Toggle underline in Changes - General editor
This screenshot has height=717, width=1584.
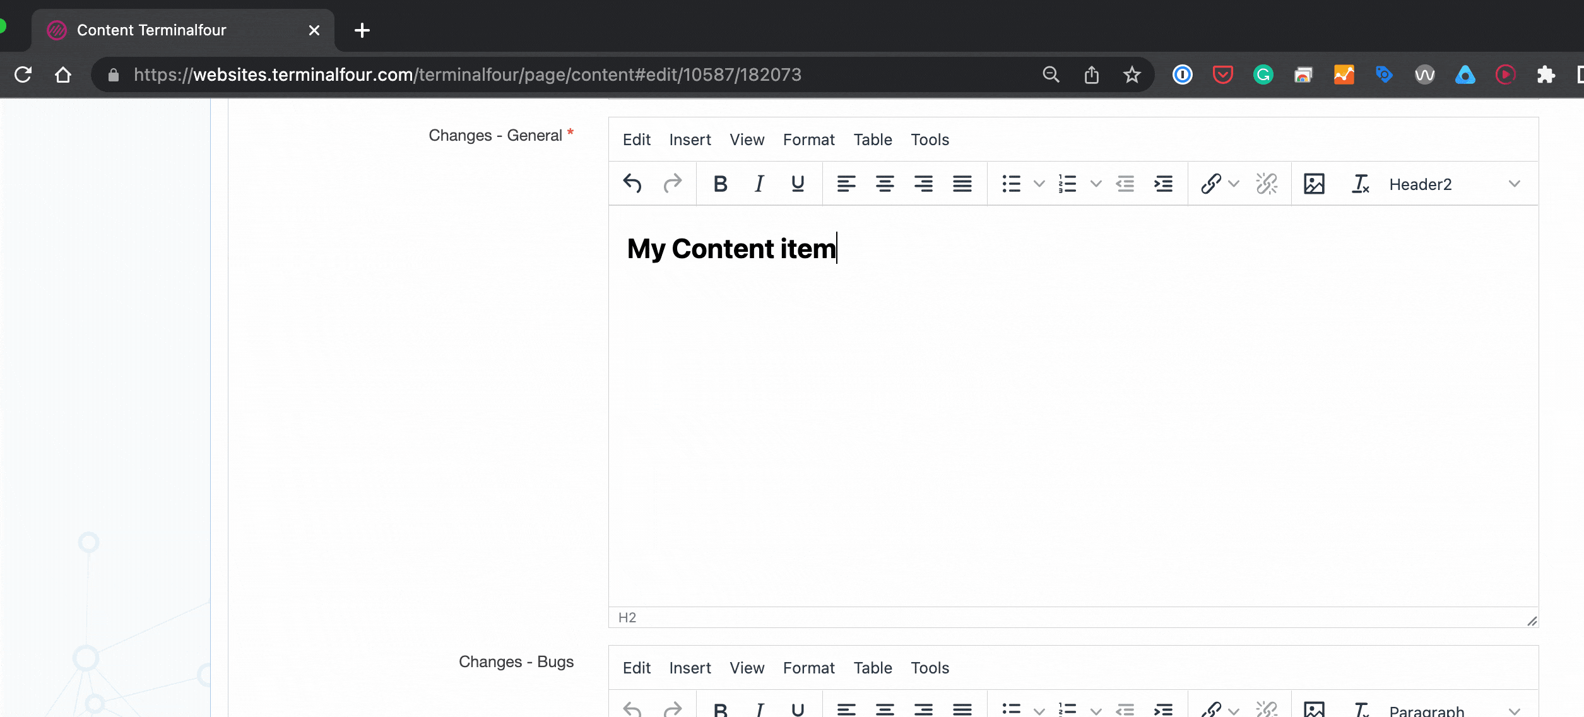pyautogui.click(x=798, y=184)
